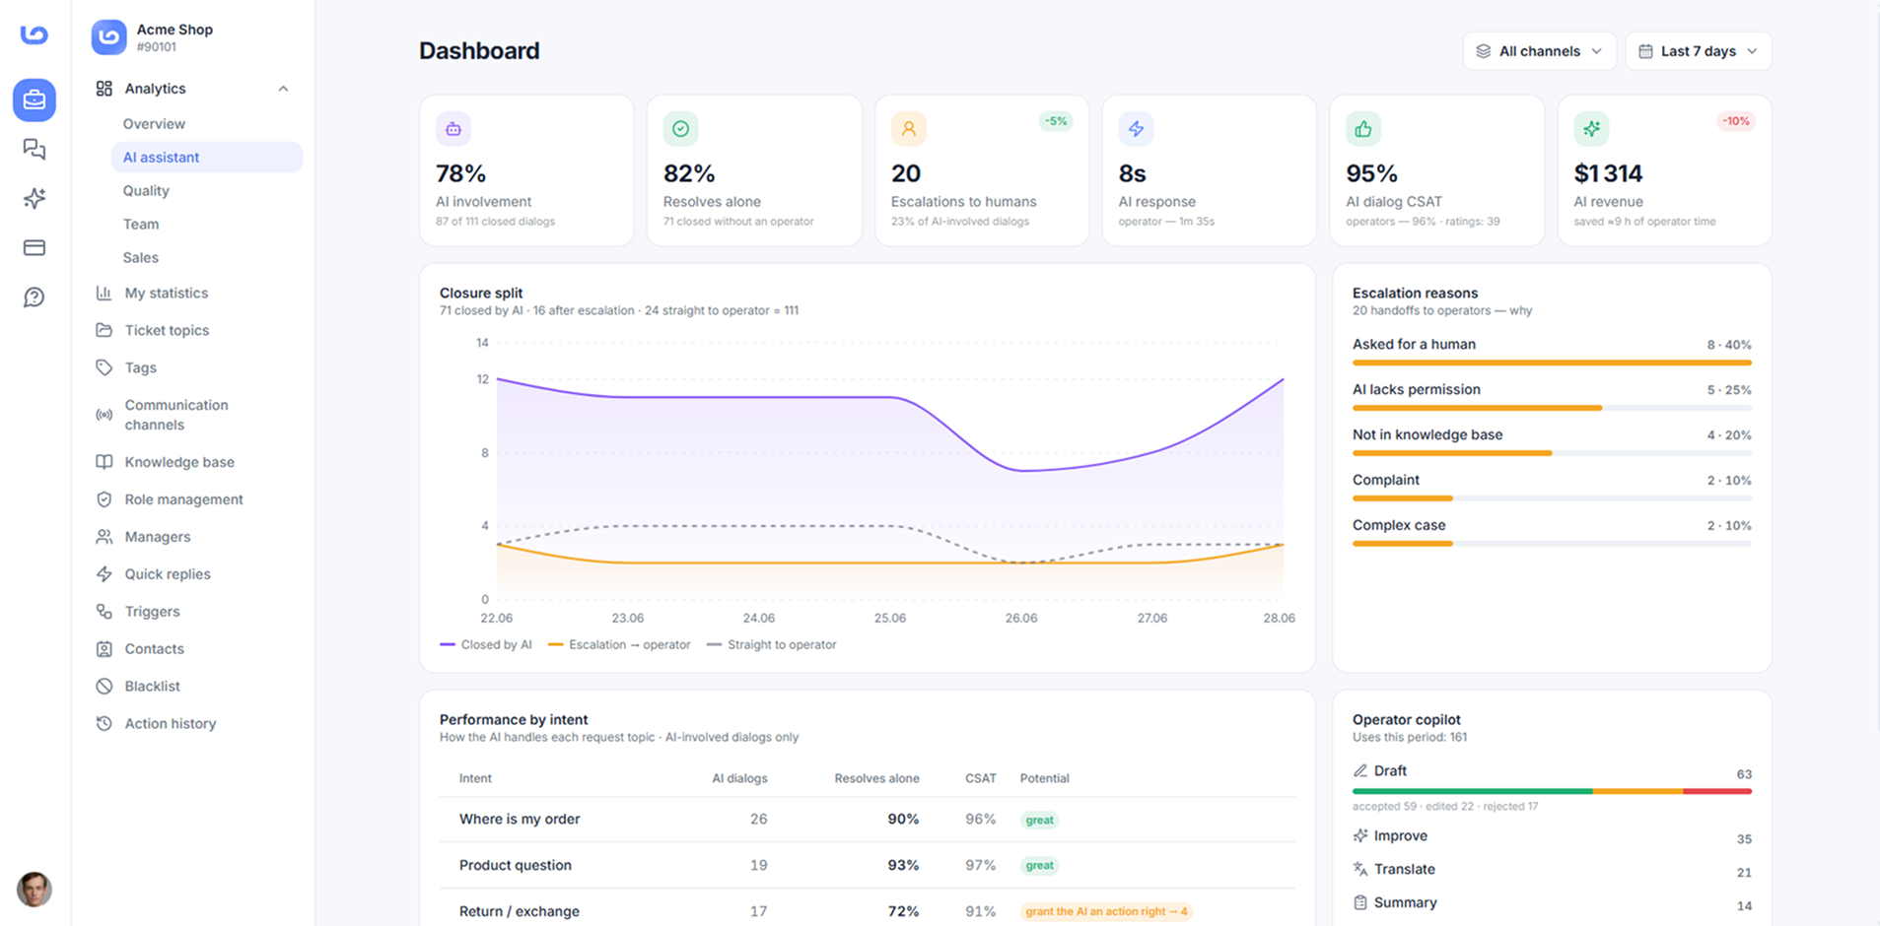Open the Sales submenu item
The image size is (1880, 926).
[141, 258]
